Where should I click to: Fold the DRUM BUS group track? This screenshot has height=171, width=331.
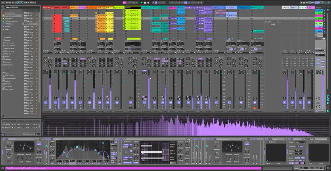point(52,8)
